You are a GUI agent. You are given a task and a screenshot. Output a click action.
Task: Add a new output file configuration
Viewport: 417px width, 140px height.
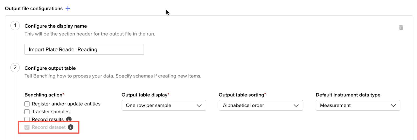[x=68, y=8]
